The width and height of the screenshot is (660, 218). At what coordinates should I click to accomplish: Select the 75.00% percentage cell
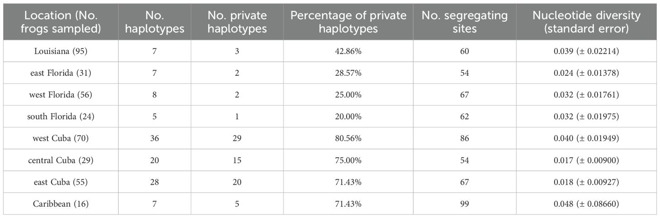point(348,160)
